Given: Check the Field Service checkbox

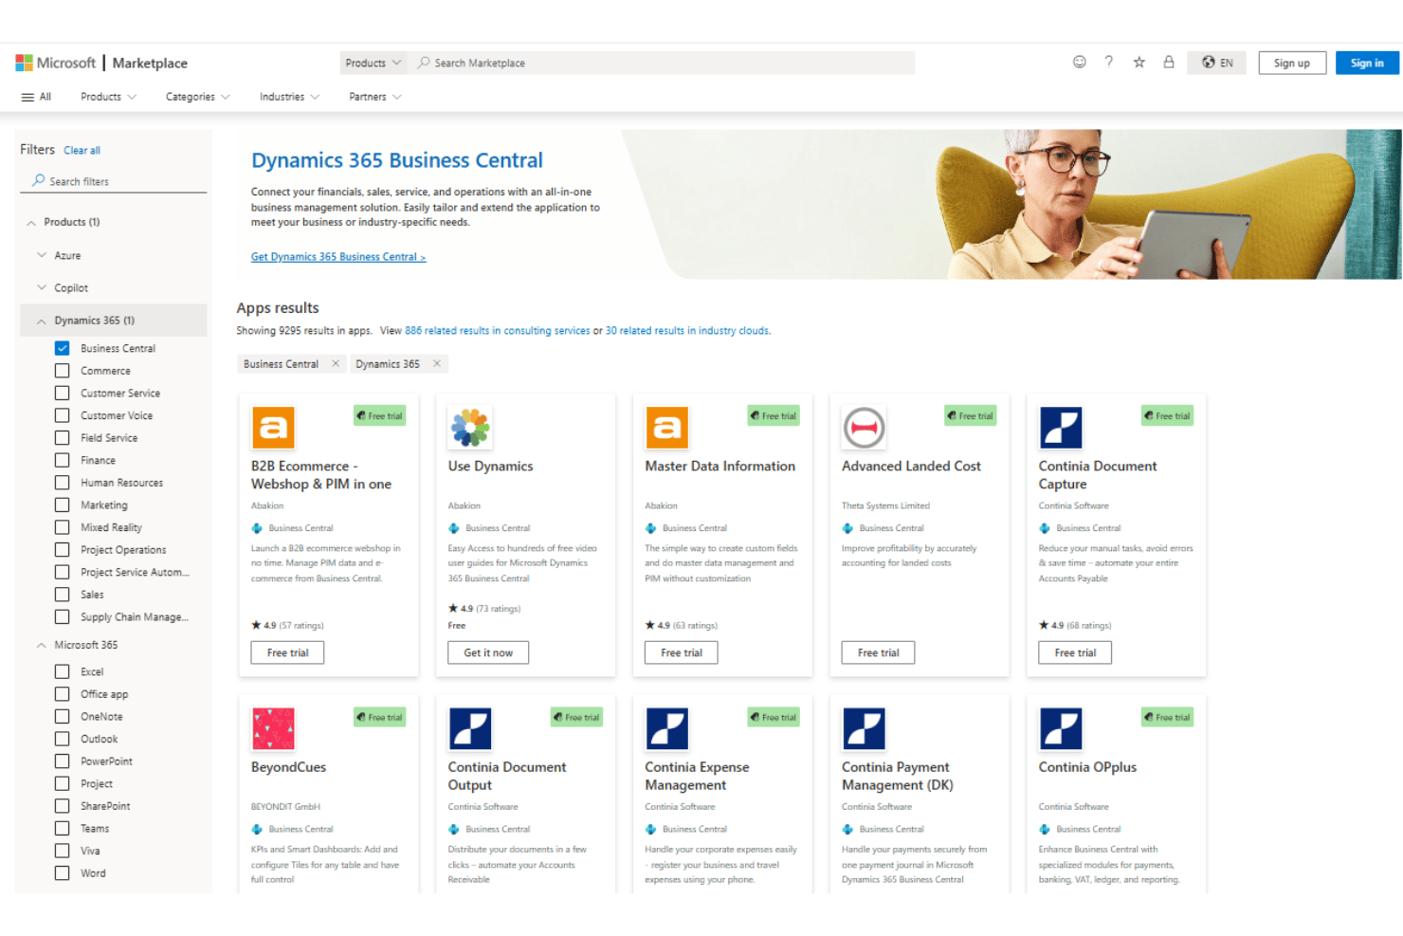Looking at the screenshot, I should click(x=62, y=438).
